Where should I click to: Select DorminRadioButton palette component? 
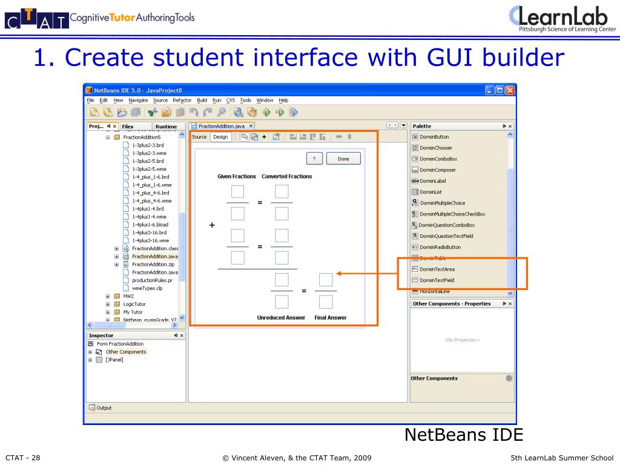click(436, 247)
